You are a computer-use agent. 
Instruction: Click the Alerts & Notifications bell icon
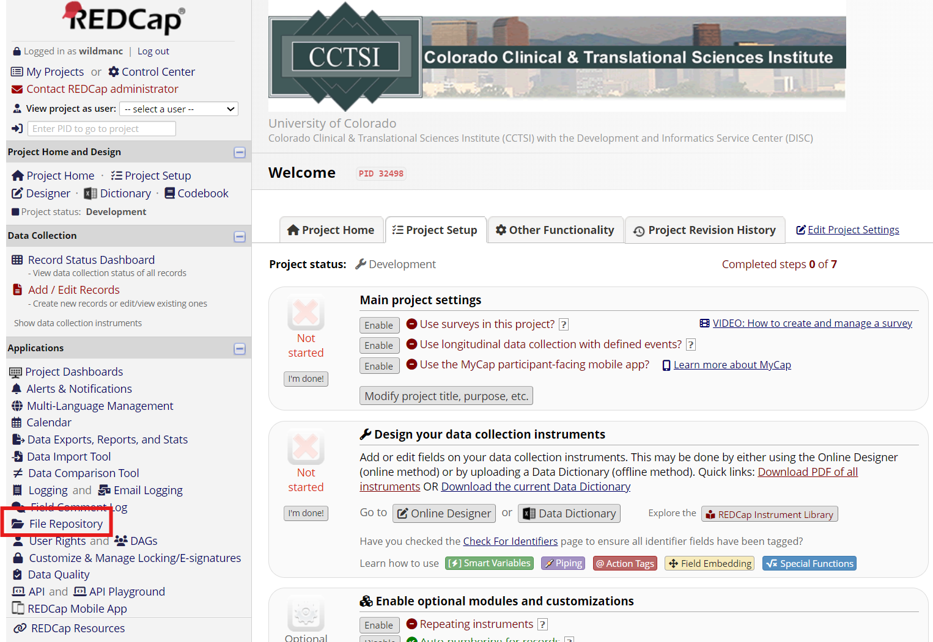click(17, 389)
